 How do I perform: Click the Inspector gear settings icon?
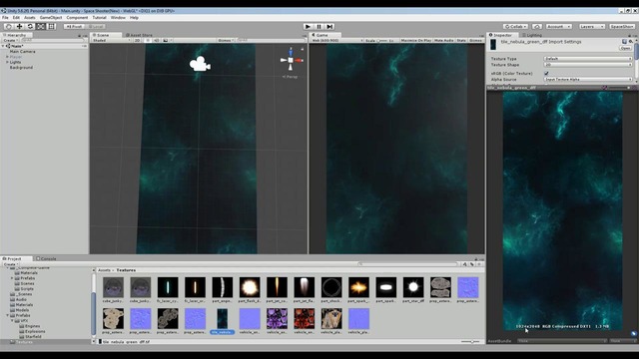click(x=630, y=42)
